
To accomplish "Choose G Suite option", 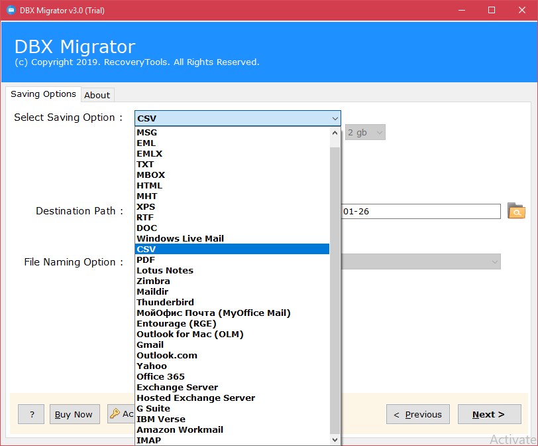I will (233, 409).
